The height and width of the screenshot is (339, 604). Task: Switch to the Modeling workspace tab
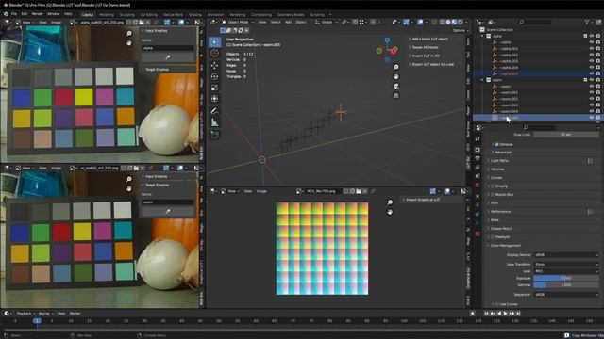tap(107, 15)
